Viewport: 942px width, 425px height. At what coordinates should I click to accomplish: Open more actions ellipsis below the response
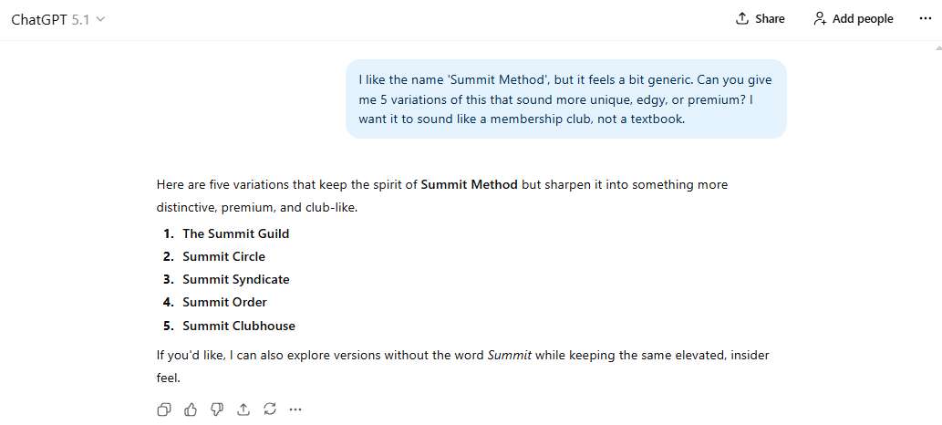click(295, 409)
